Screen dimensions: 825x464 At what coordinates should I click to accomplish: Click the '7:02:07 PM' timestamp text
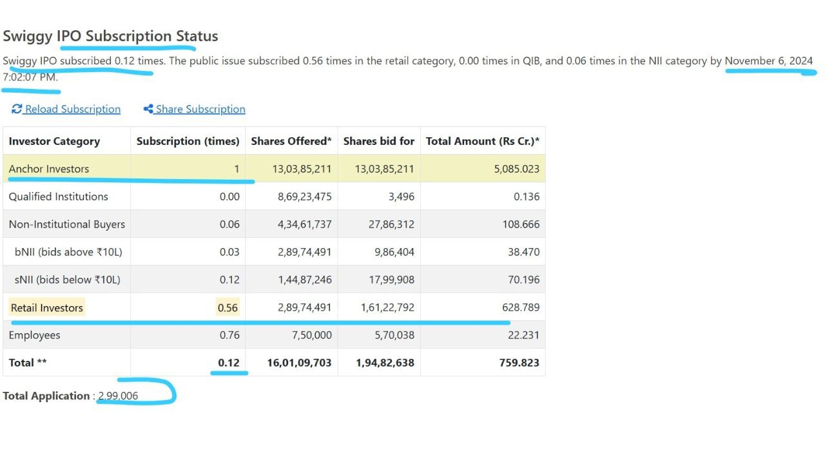29,77
